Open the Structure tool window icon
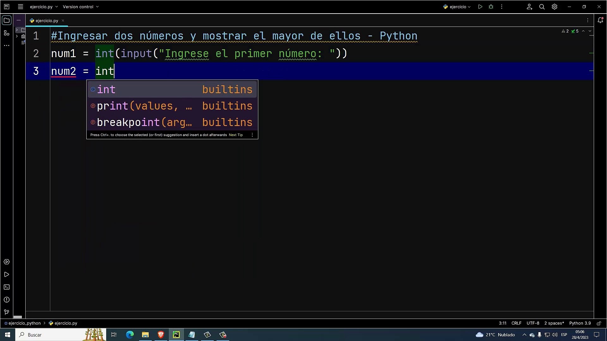 (6, 33)
